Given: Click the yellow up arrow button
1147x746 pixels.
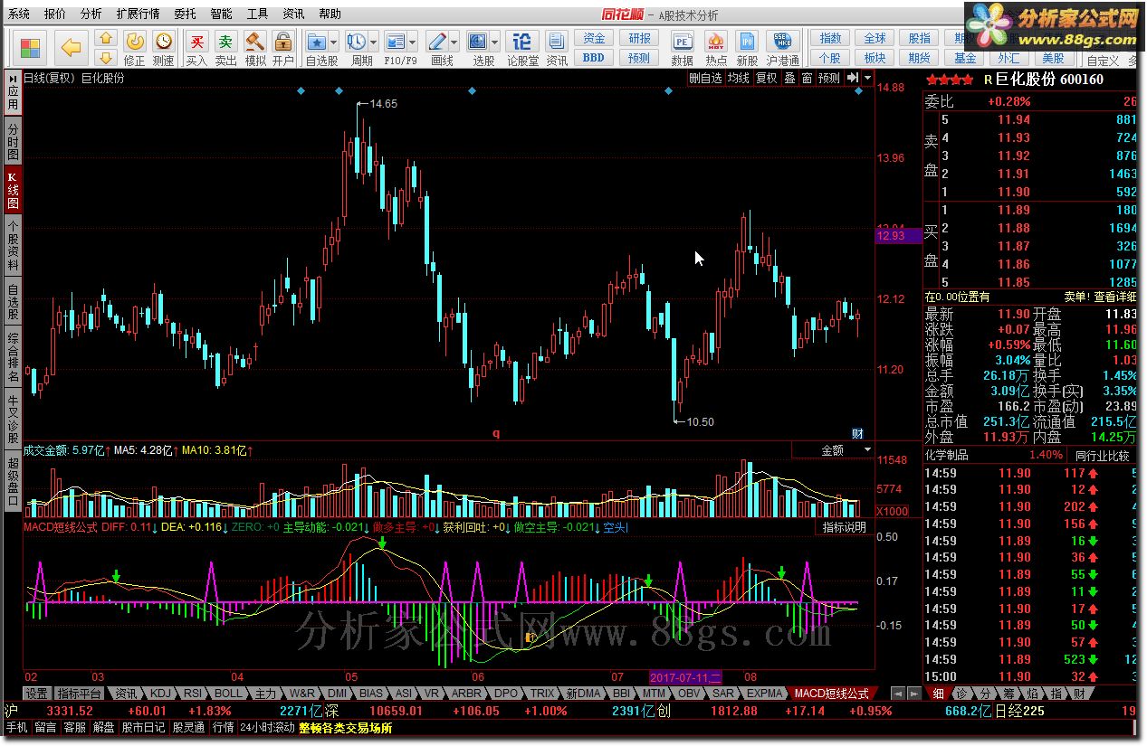Looking at the screenshot, I should [x=106, y=39].
